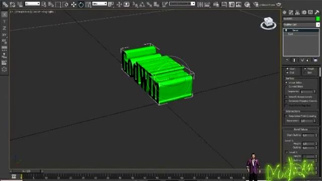Image resolution: width=322 pixels, height=181 pixels.
Task: Switch to the Modify panel tab
Action: 291,12
